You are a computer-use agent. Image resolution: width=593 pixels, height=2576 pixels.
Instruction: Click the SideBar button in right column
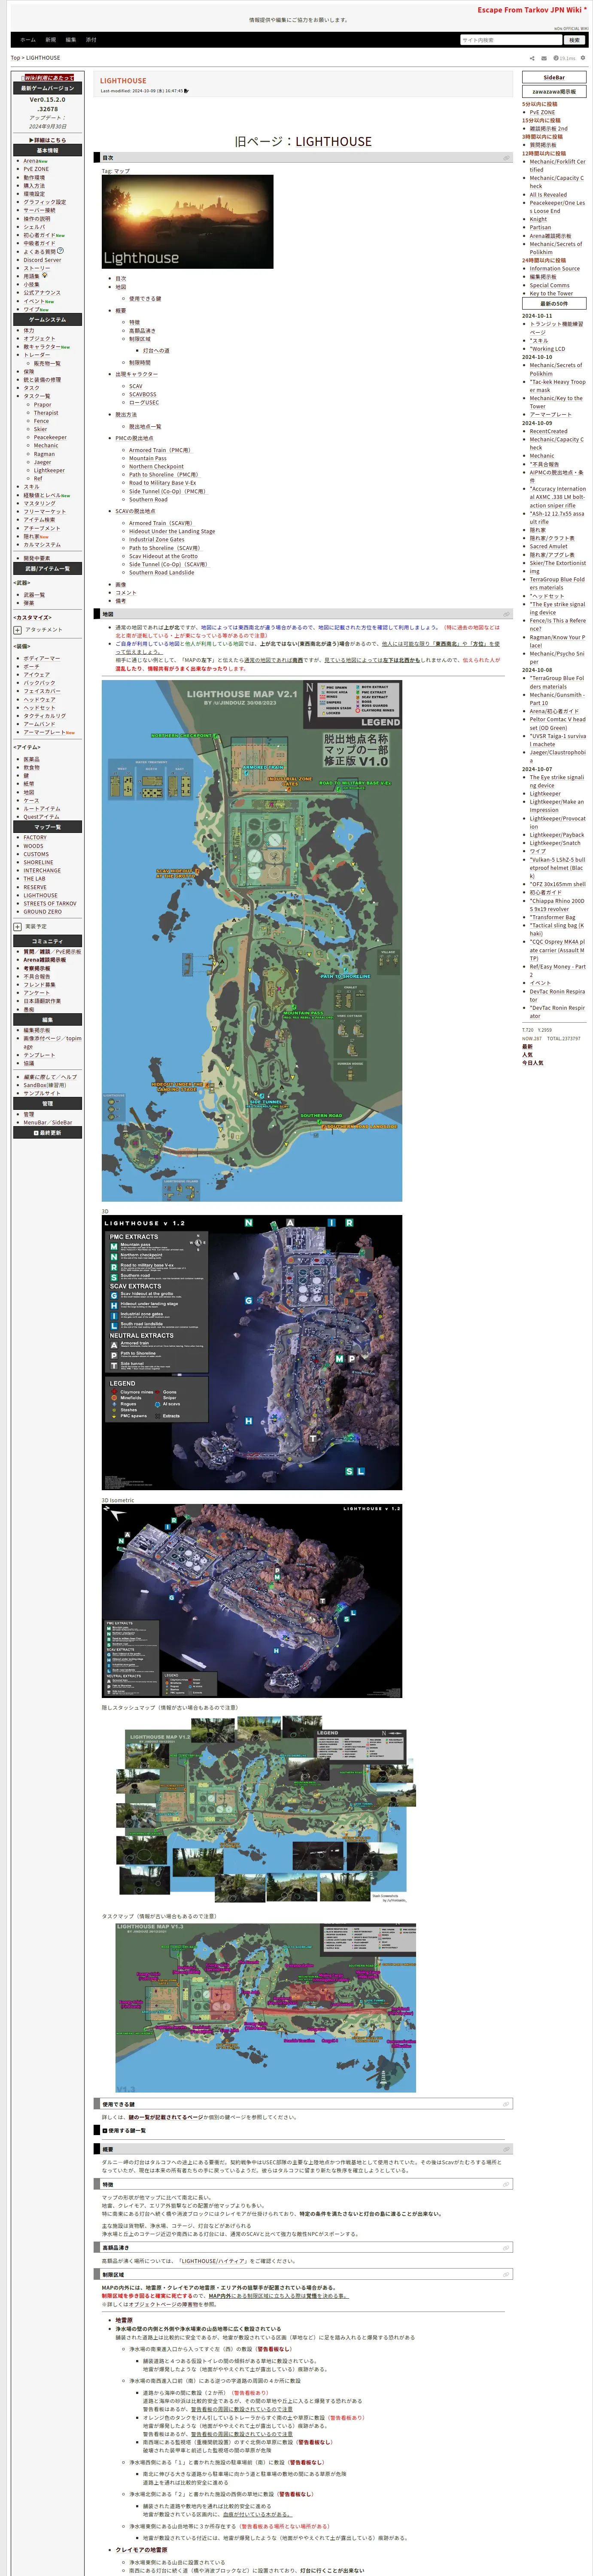(x=554, y=77)
